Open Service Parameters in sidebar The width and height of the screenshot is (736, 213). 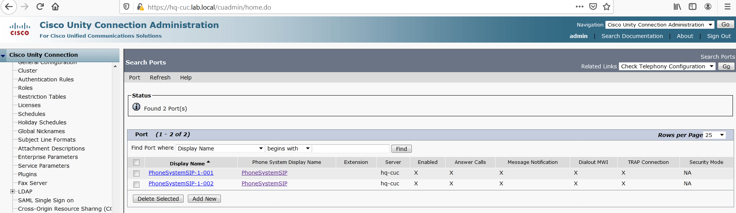click(44, 166)
